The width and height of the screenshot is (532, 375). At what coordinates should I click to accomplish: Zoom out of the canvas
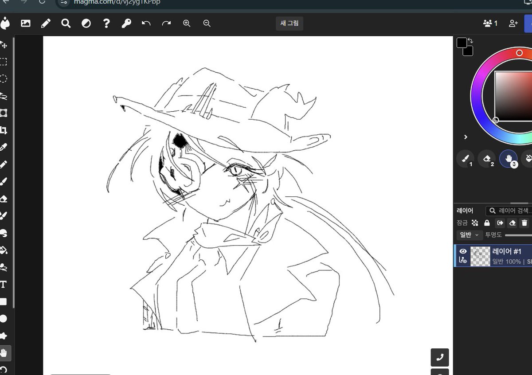(207, 23)
